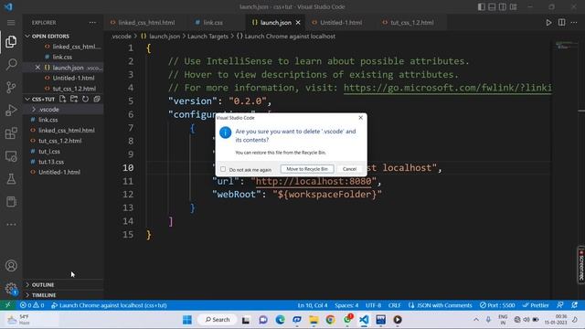The height and width of the screenshot is (329, 585).
Task: Open the Remote Explorer view
Action: click(11, 156)
